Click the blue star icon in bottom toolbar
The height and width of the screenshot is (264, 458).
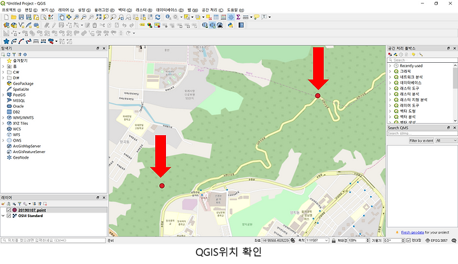coord(6,41)
